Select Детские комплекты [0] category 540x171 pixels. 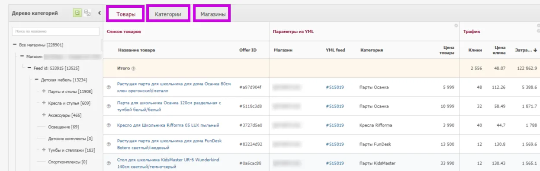coord(71,138)
